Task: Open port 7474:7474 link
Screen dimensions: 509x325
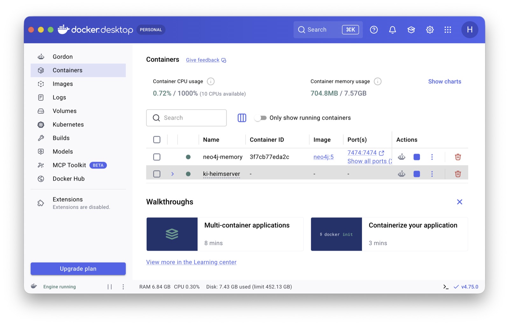Action: (x=362, y=153)
